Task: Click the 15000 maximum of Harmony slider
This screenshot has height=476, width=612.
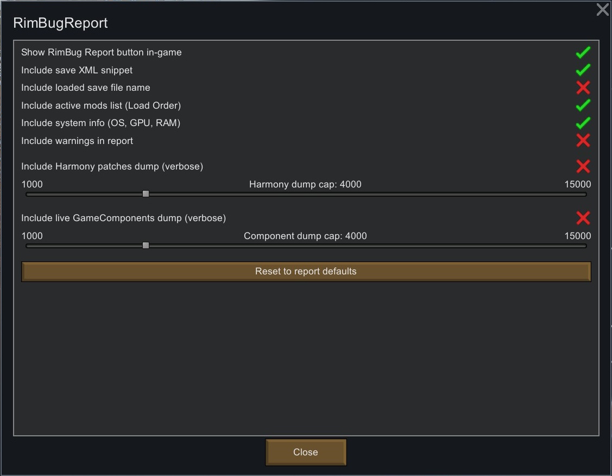Action: [578, 184]
